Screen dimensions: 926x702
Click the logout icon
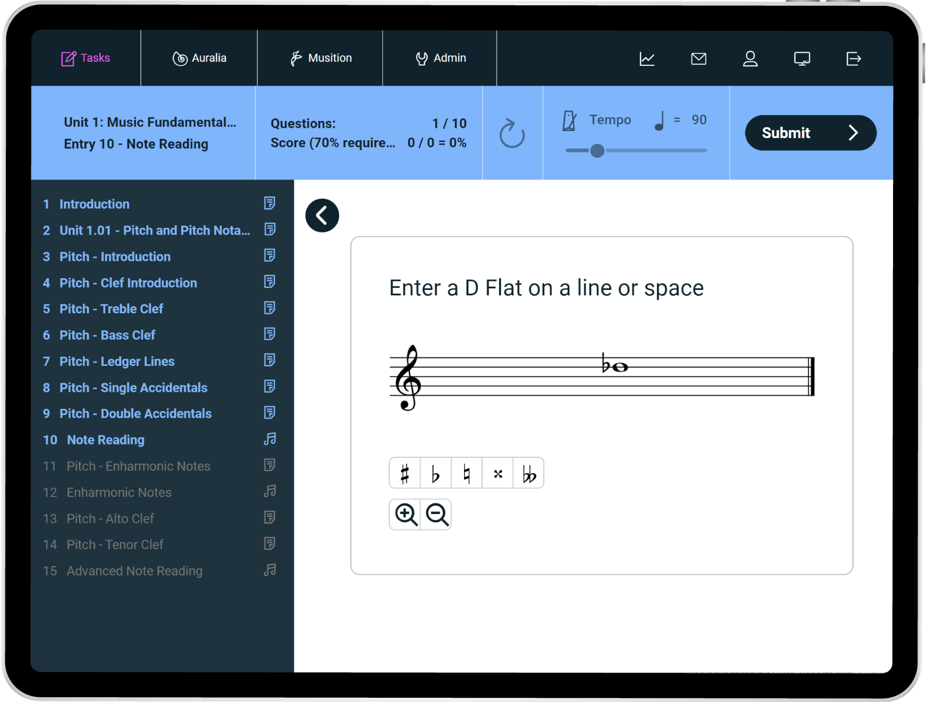(x=853, y=58)
